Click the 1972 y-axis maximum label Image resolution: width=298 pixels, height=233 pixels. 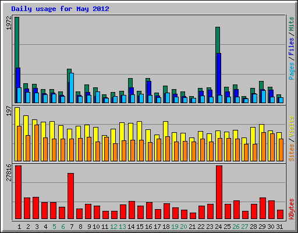coord(9,23)
